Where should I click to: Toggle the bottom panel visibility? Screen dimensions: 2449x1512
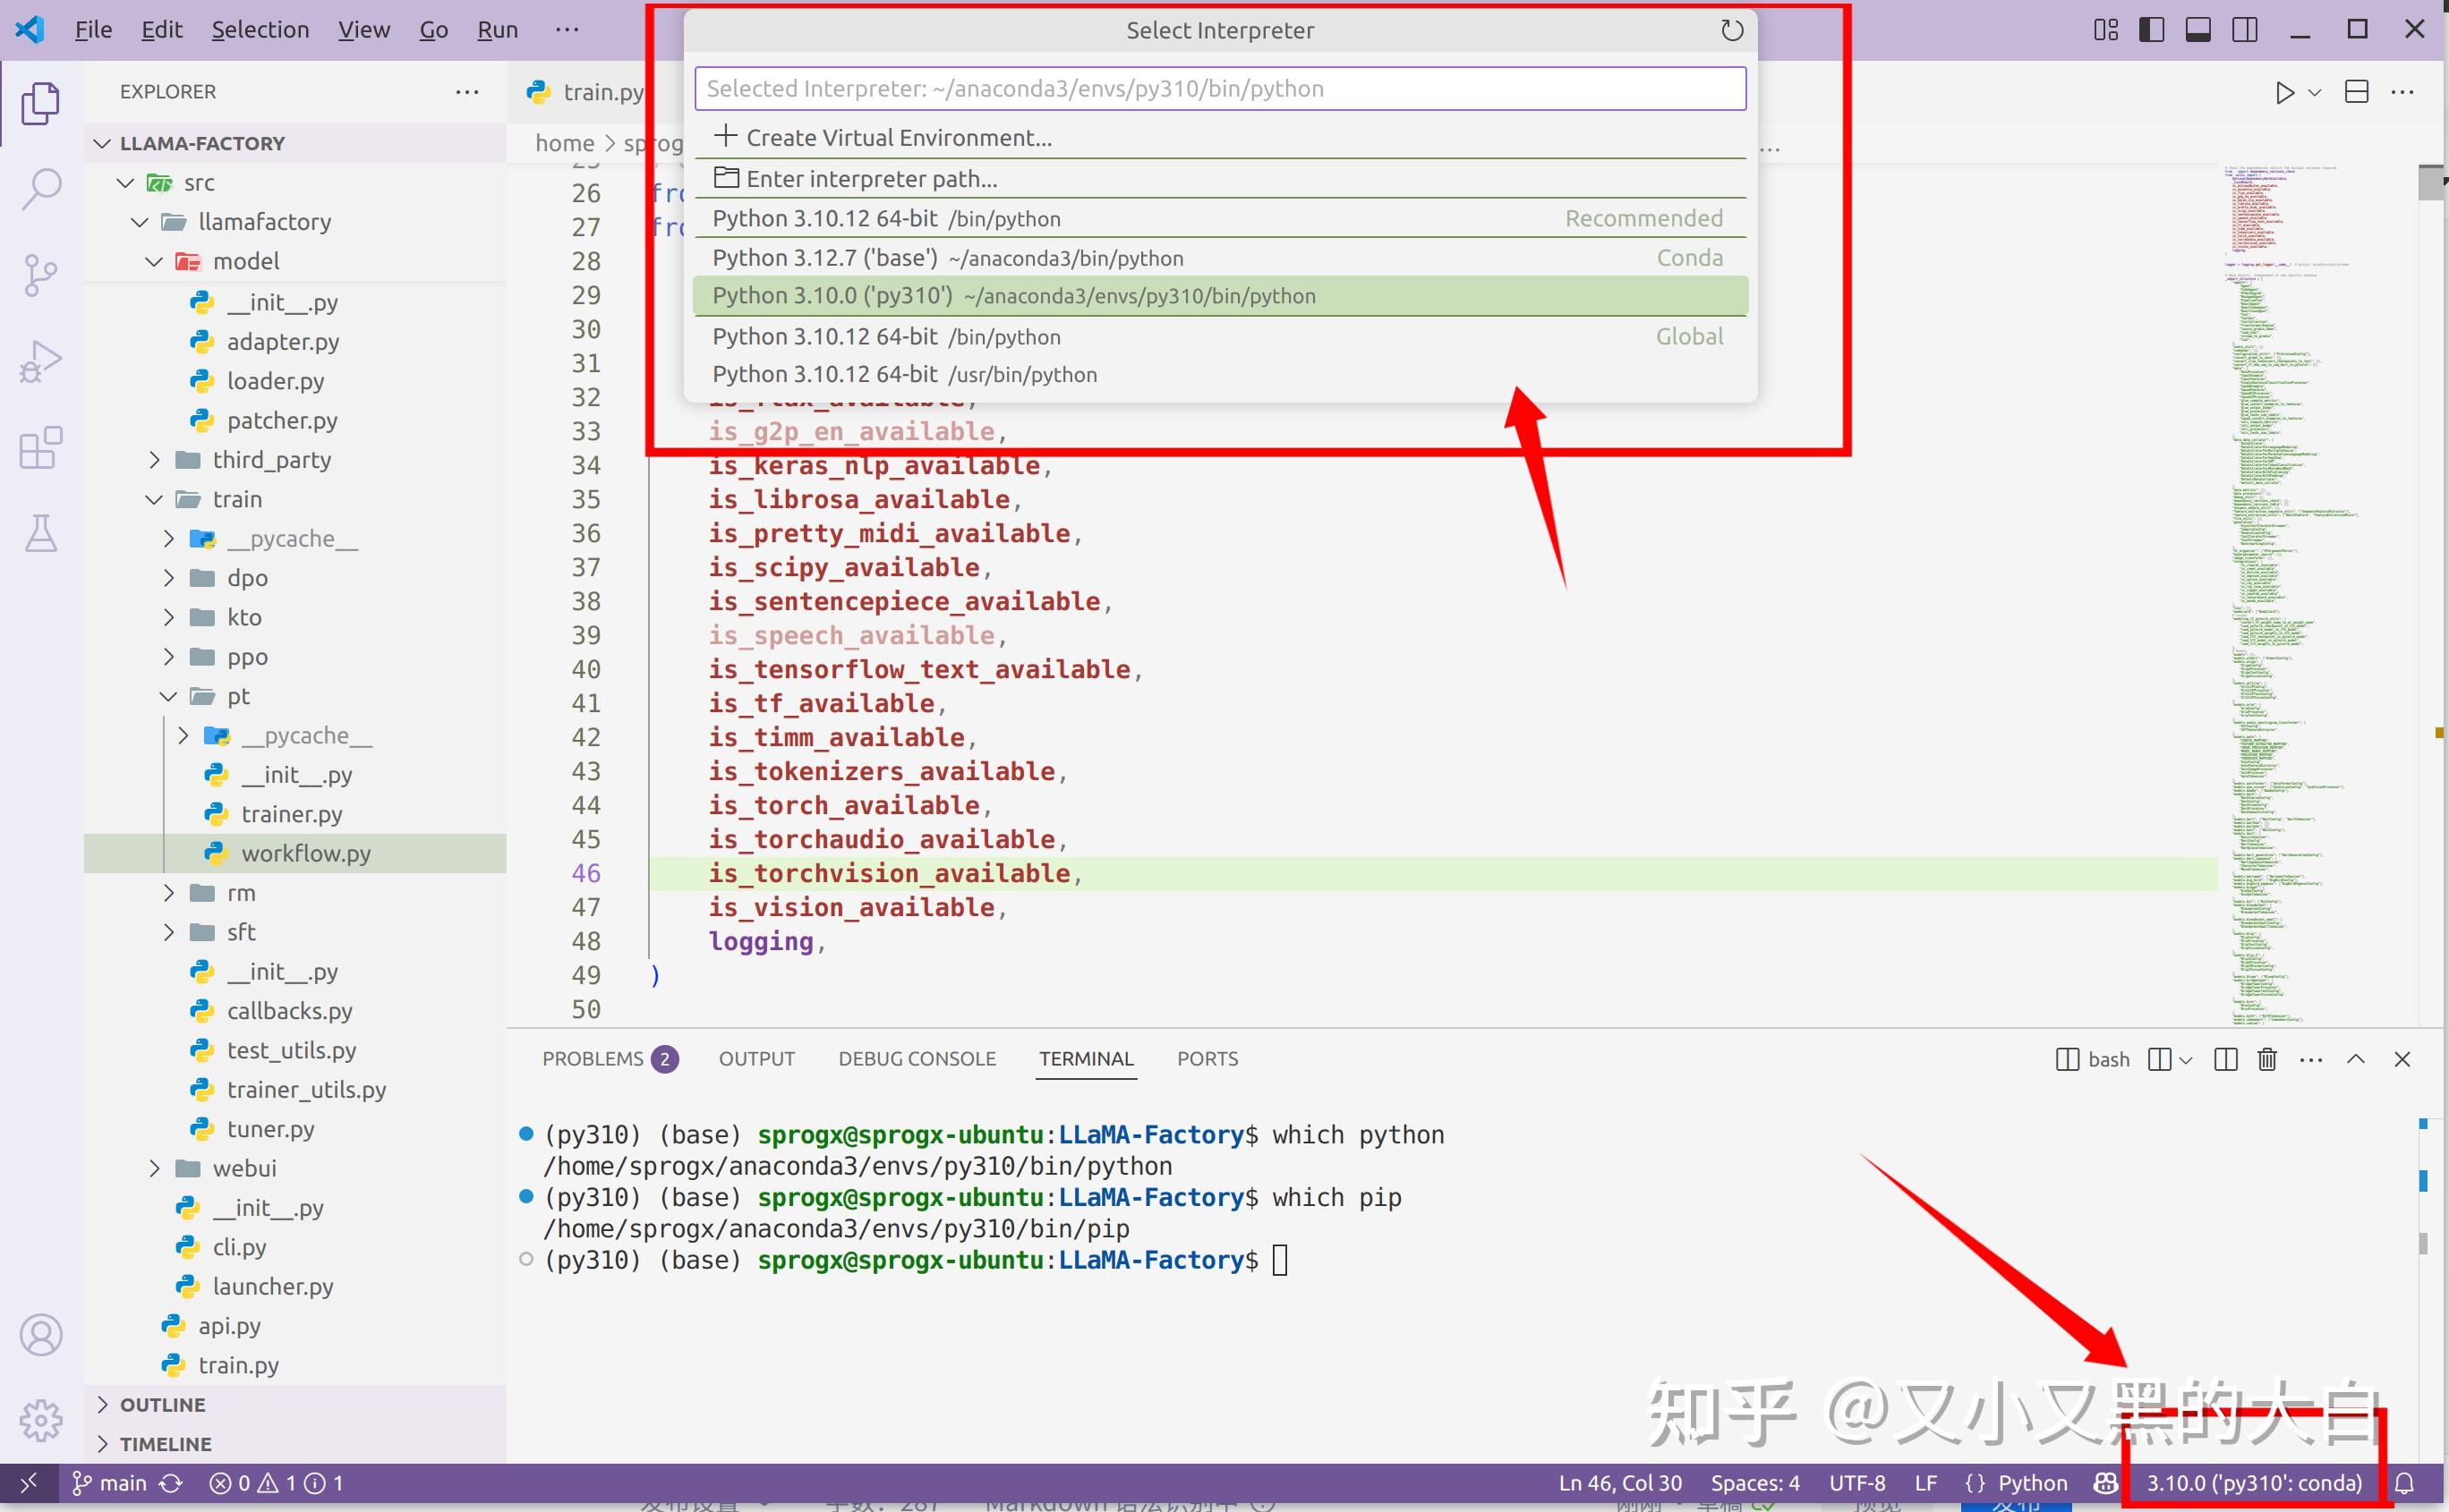[x=2197, y=29]
